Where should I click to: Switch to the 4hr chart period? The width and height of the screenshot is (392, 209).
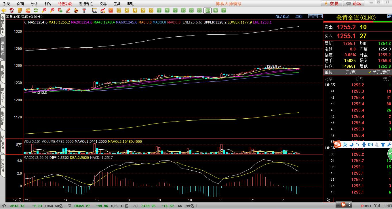click(216, 10)
